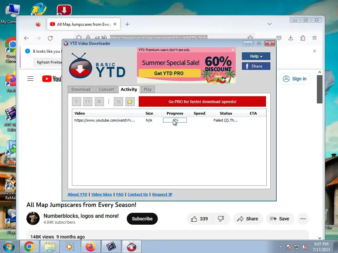
Task: Open Chrome from the taskbar
Action: [29, 246]
